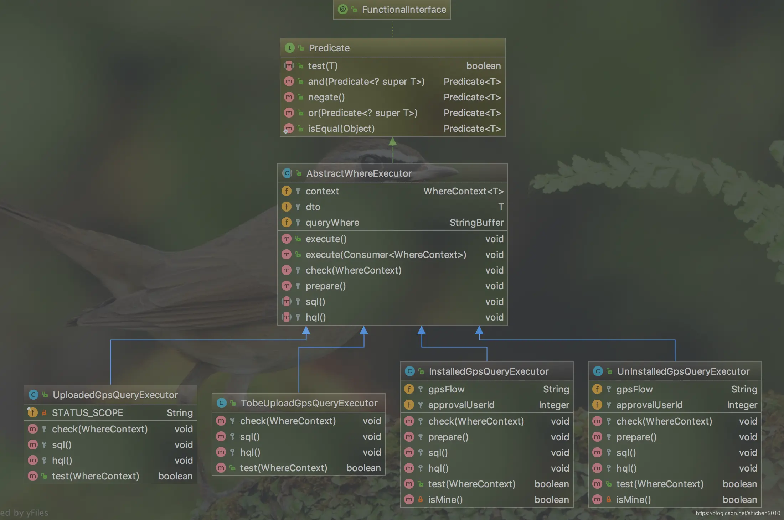Screen dimensions: 784x520
Task: Select the context field in AbstractWhereExecutor
Action: click(322, 191)
